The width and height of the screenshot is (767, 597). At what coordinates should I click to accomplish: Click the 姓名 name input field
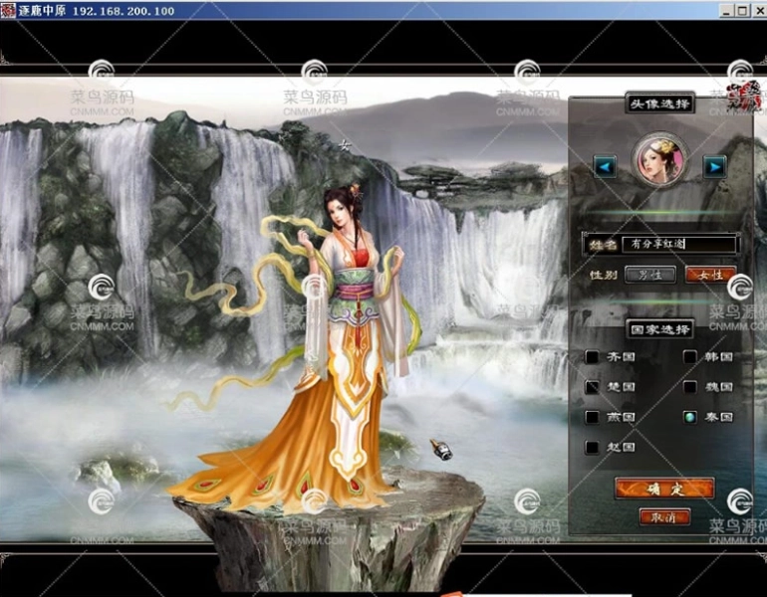click(679, 244)
